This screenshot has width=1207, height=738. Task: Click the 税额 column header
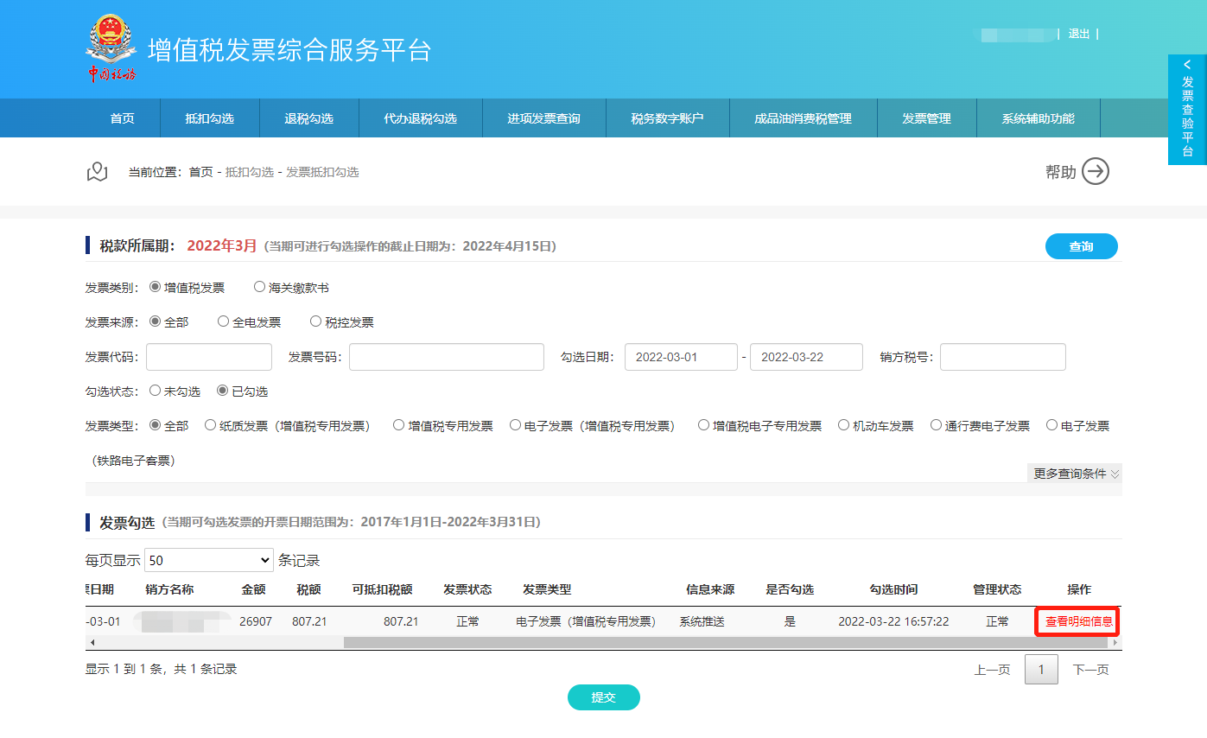(308, 589)
